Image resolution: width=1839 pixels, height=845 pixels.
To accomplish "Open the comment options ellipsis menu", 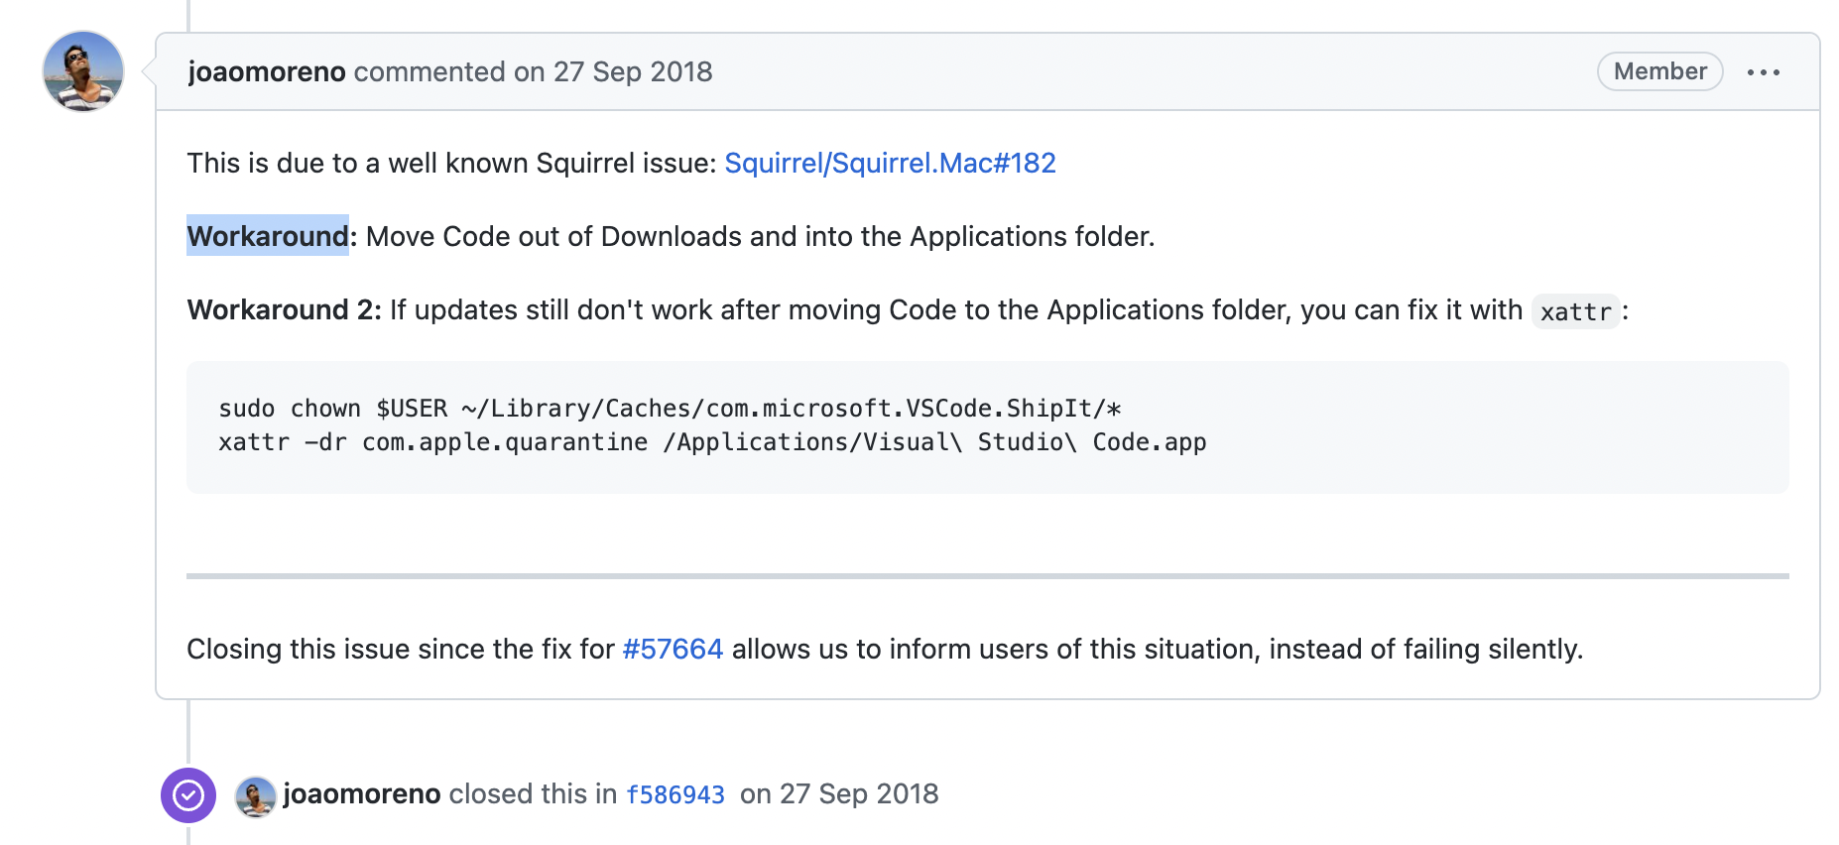I will click(x=1763, y=72).
